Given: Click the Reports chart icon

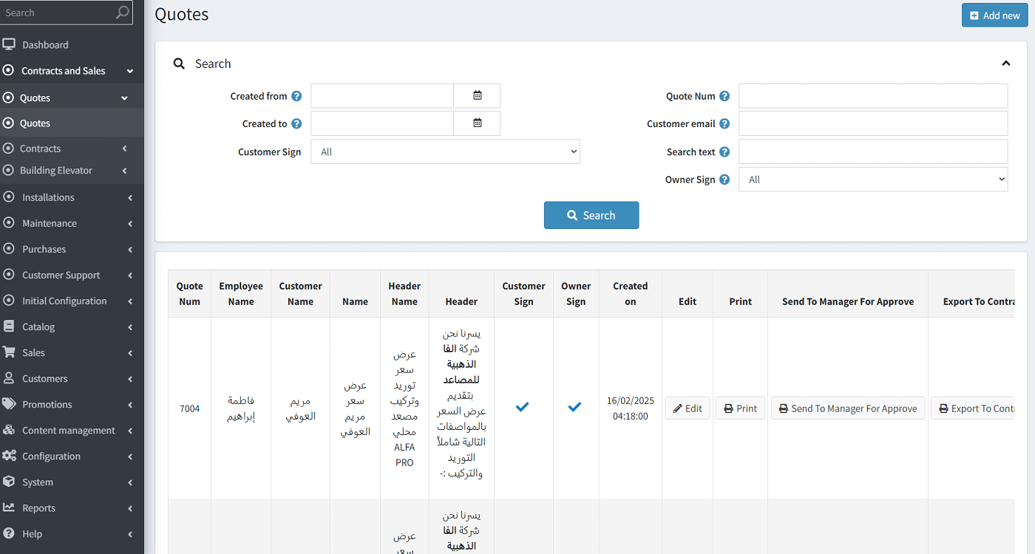Looking at the screenshot, I should (x=9, y=507).
